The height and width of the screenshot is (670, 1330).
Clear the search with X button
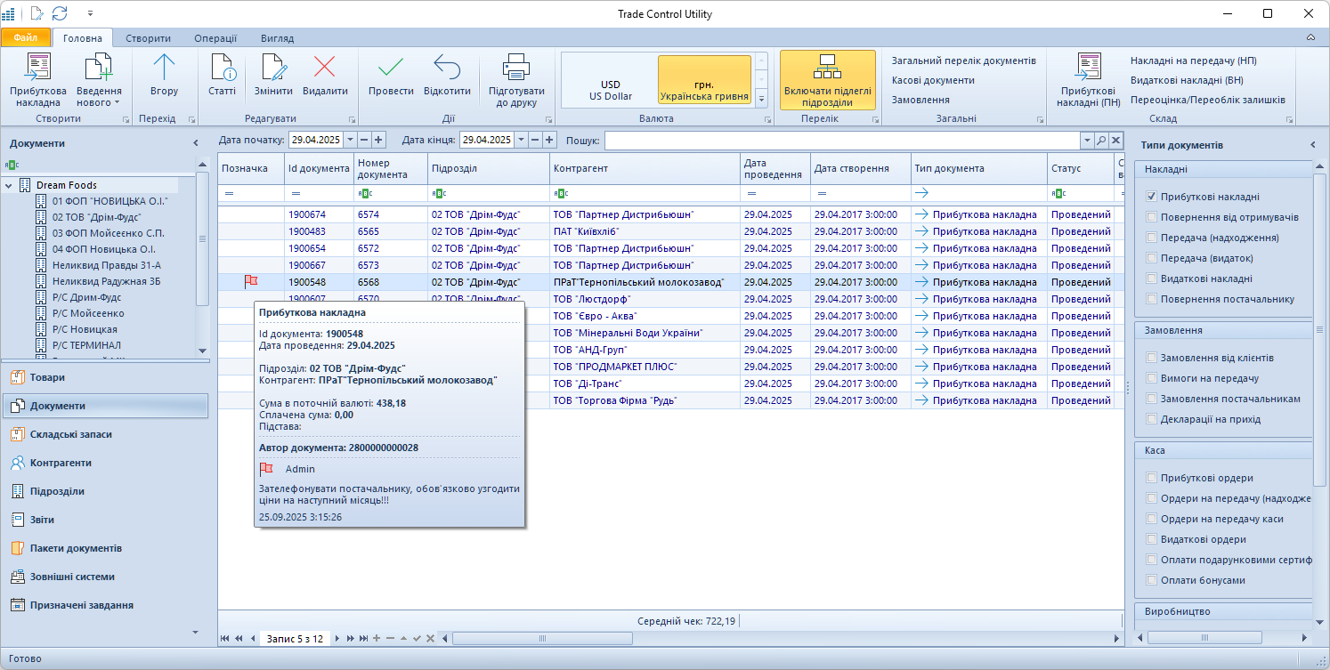click(1115, 140)
